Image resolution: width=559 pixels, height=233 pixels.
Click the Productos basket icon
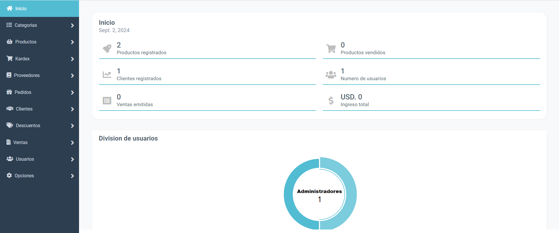(10, 42)
